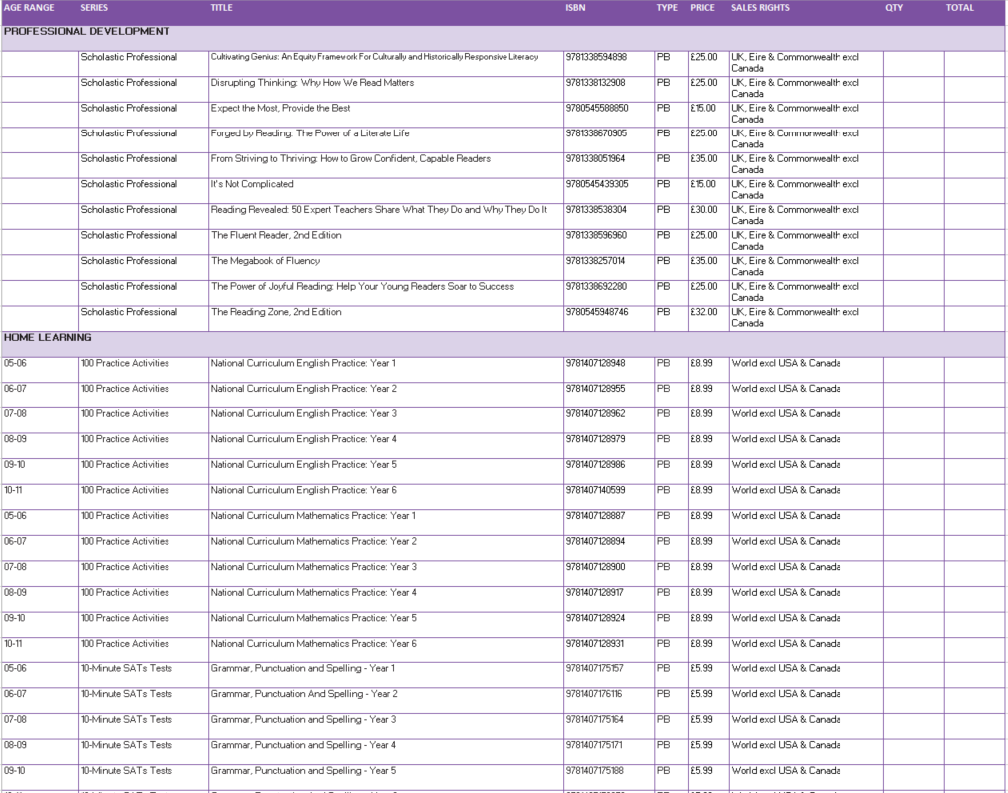Select the HOME LEARNING section row
Image resolution: width=1008 pixels, height=793 pixels.
point(48,338)
